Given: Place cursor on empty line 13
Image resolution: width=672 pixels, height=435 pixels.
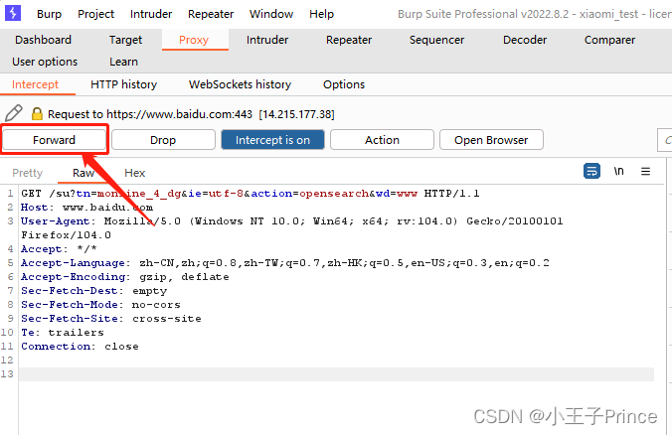Looking at the screenshot, I should 336,374.
